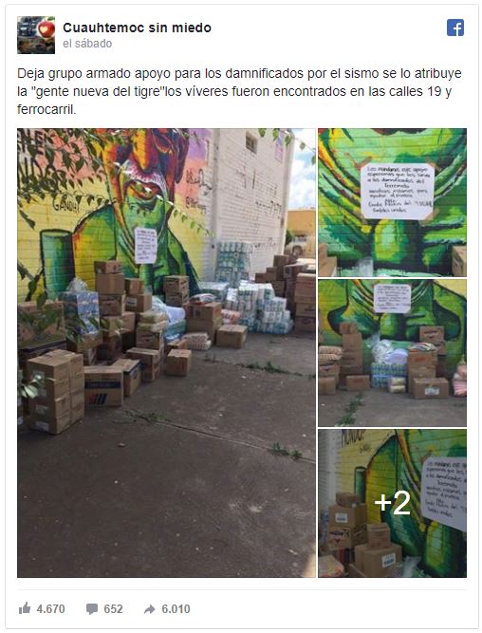Open the large mural supplies photo
482x633 pixels.
tap(166, 353)
